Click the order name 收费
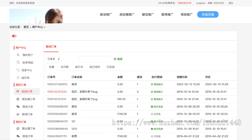The image size is (252, 140). coord(74,136)
